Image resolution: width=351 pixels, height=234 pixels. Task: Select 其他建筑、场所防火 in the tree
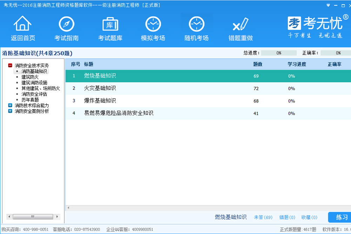pyautogui.click(x=41, y=88)
